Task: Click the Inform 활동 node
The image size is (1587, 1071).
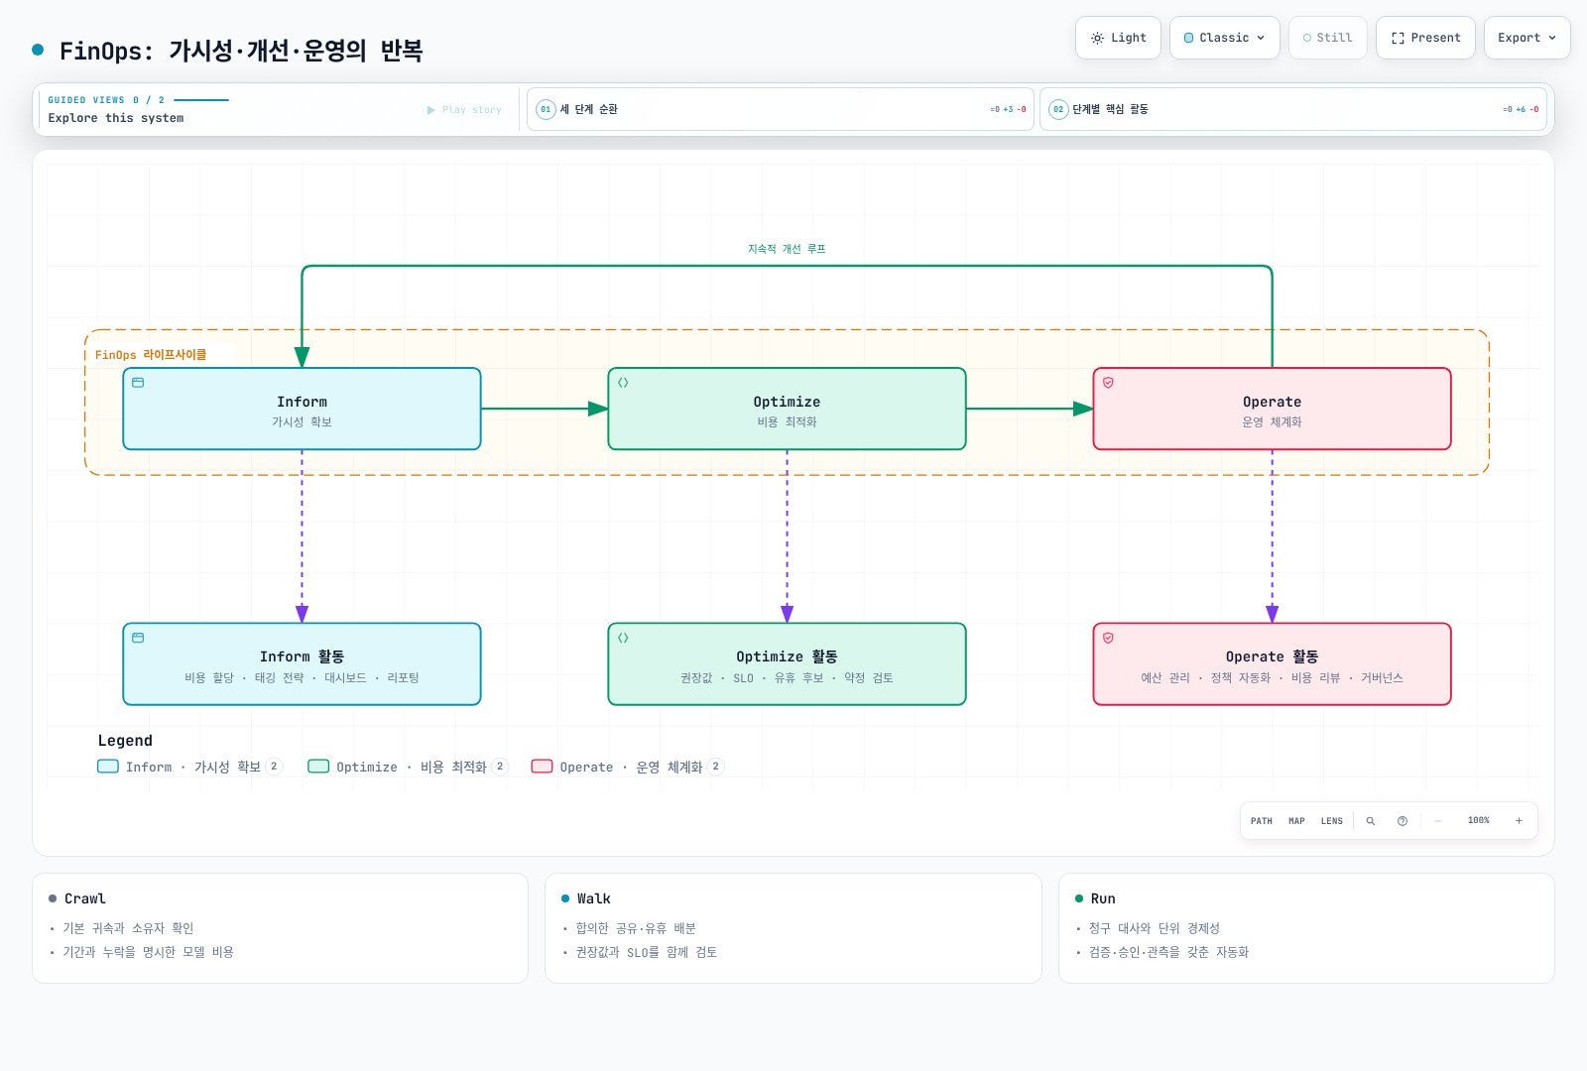Action: coord(302,664)
